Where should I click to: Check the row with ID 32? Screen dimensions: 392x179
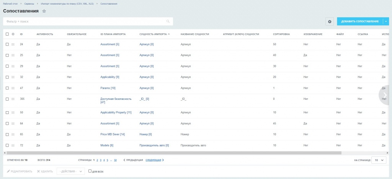tap(7, 77)
